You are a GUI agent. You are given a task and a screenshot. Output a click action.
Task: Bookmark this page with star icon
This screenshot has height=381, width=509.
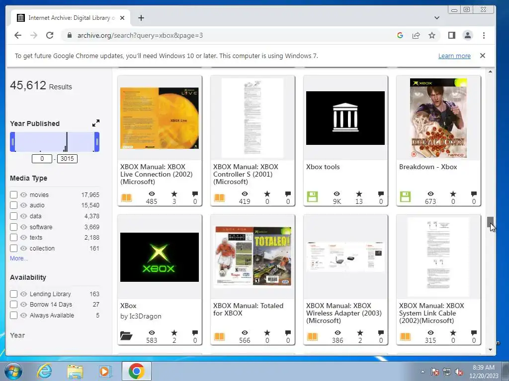[432, 35]
